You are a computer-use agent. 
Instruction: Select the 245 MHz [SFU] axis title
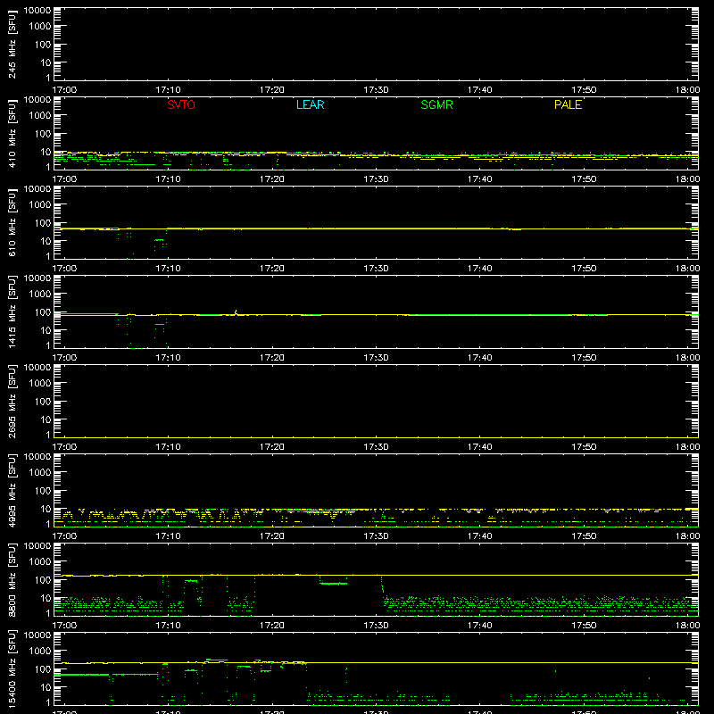[x=12, y=45]
